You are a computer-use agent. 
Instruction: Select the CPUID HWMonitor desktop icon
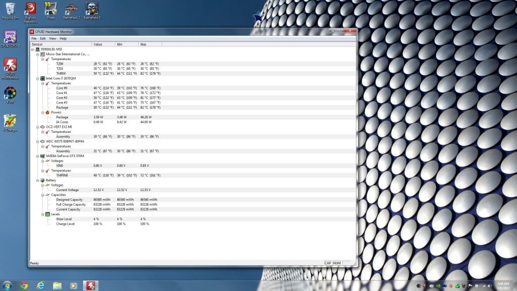(x=10, y=69)
